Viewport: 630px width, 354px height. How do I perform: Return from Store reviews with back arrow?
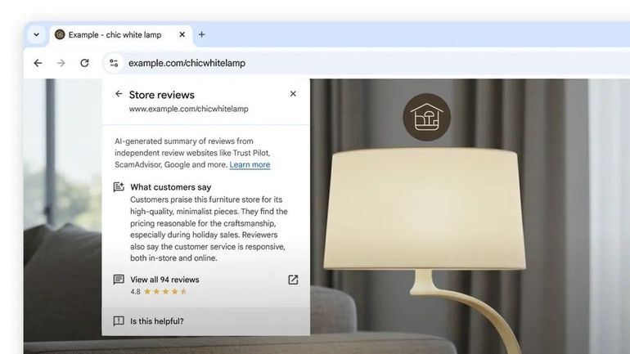[x=119, y=94]
